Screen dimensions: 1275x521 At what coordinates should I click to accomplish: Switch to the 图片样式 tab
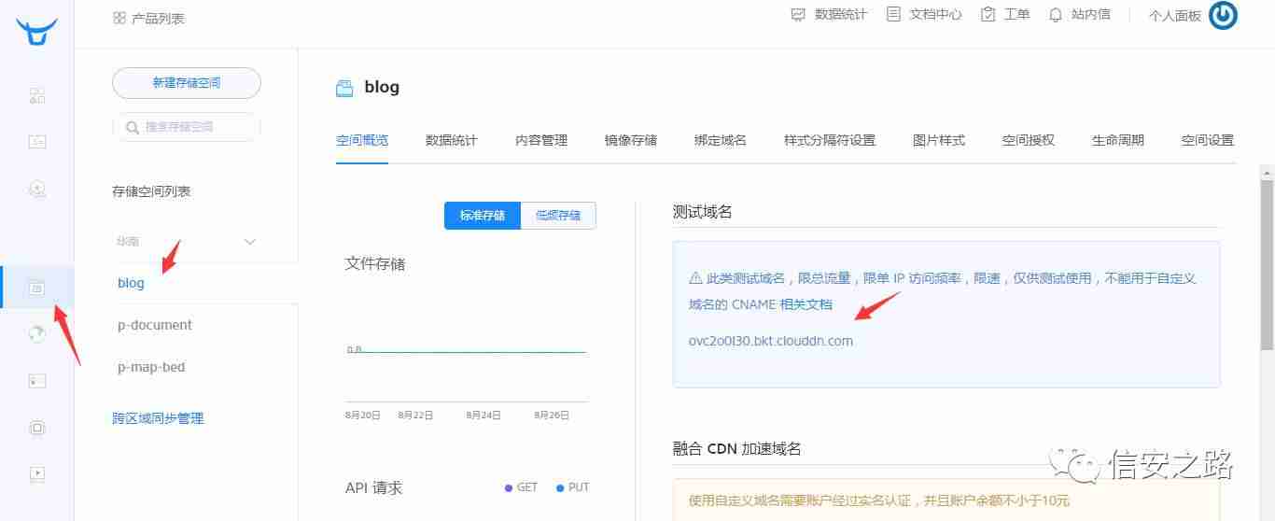point(939,140)
